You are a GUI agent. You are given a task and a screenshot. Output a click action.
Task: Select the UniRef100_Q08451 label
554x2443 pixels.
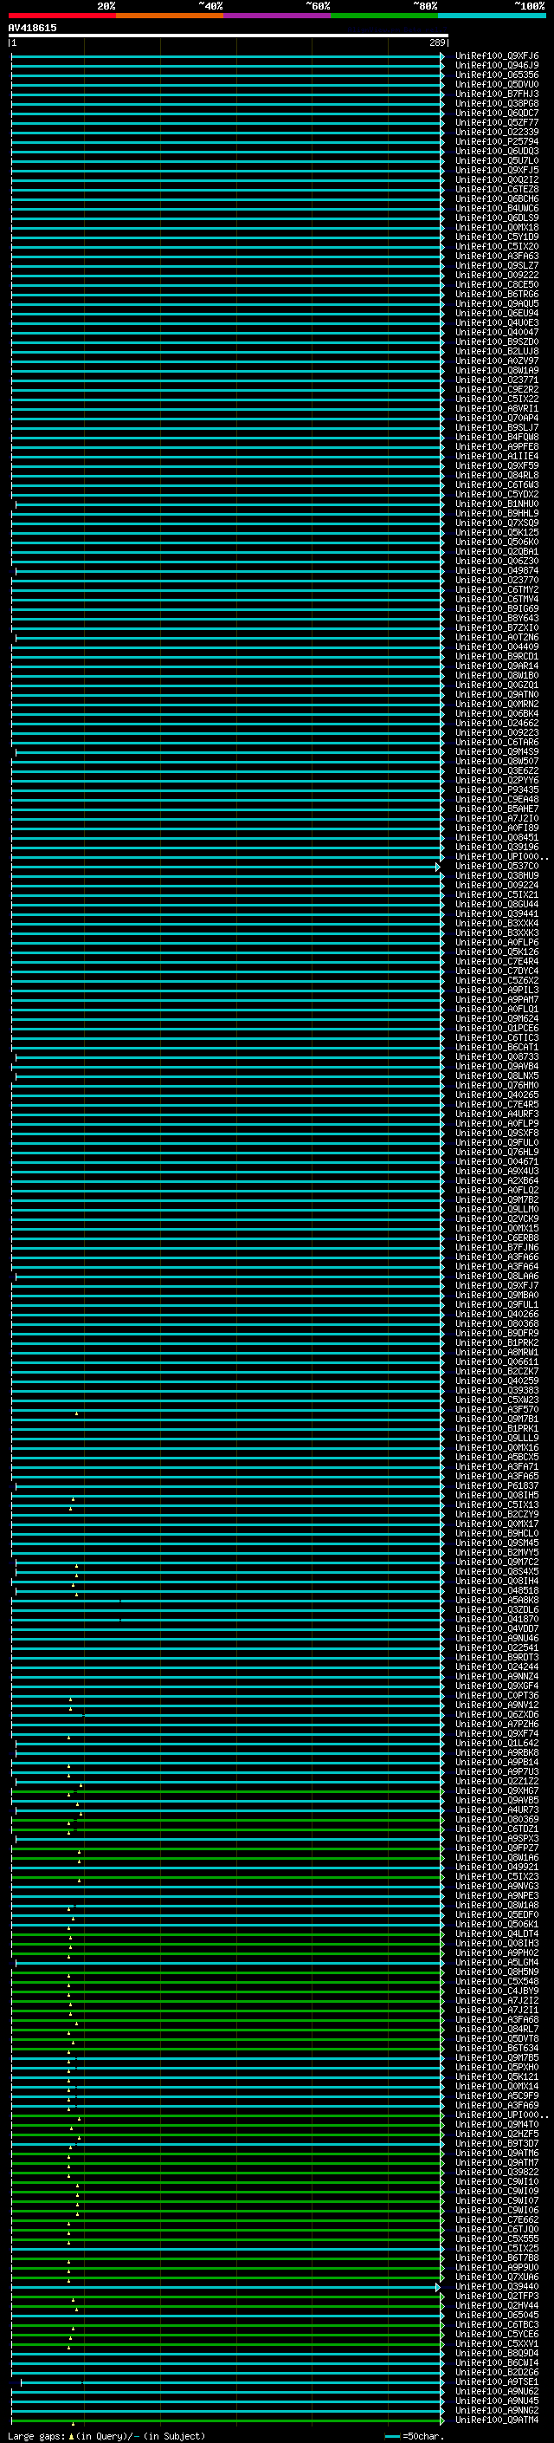[x=497, y=837]
